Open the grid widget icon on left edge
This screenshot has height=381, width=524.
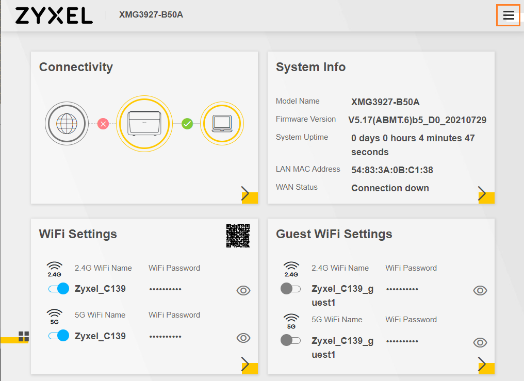pos(24,337)
